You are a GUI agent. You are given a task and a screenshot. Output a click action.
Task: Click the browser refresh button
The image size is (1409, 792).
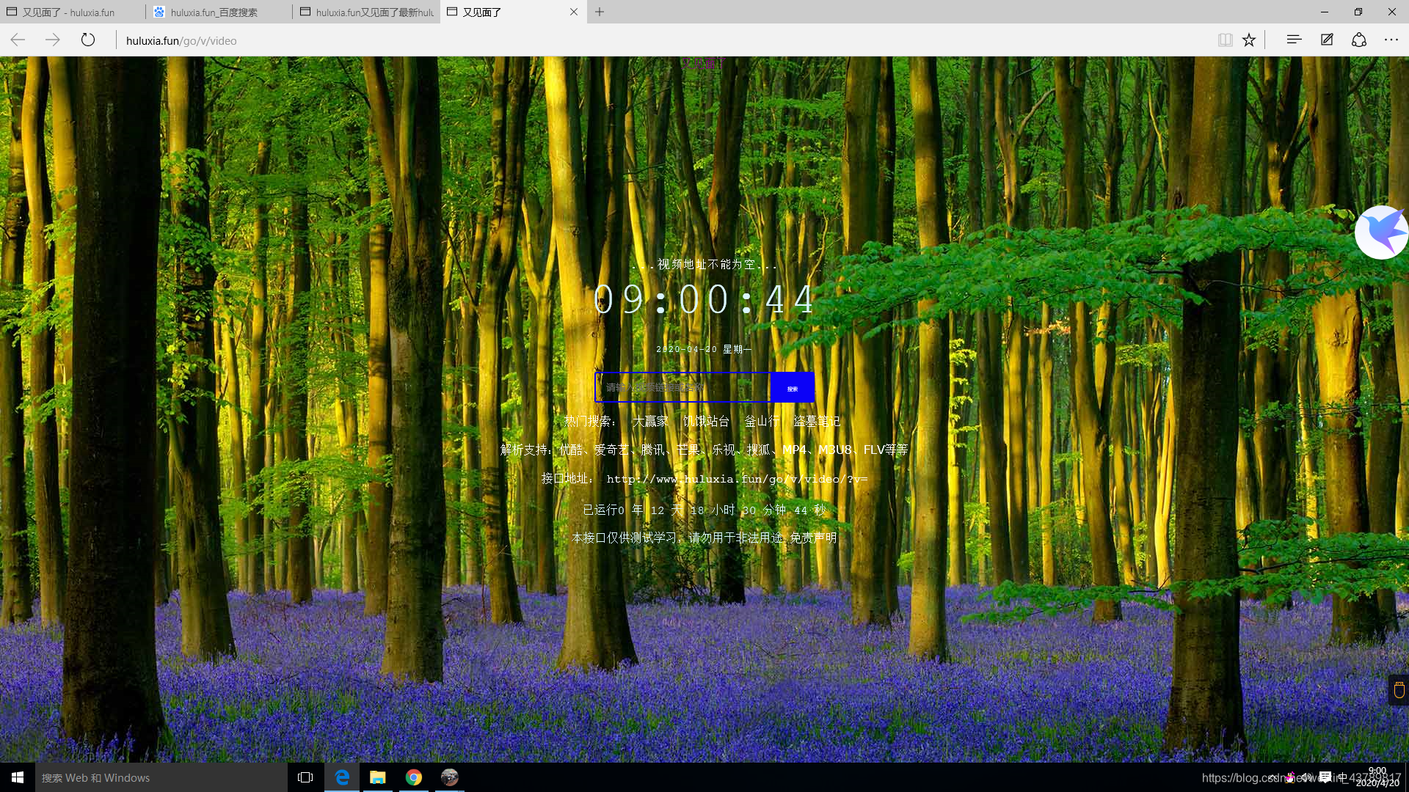88,40
